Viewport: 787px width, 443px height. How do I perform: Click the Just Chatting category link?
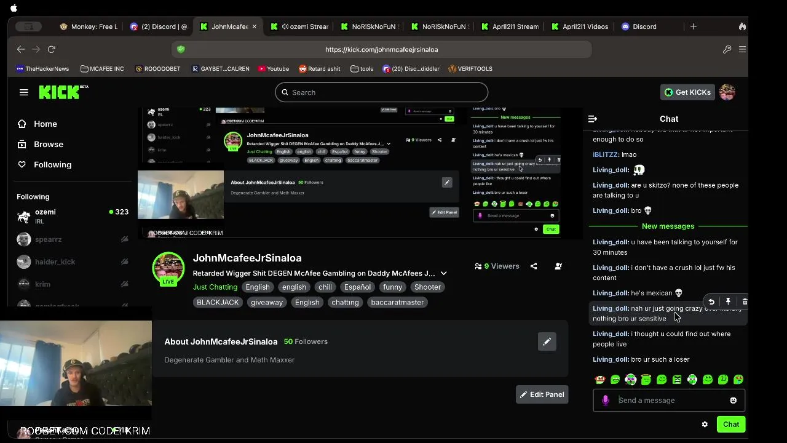click(215, 287)
